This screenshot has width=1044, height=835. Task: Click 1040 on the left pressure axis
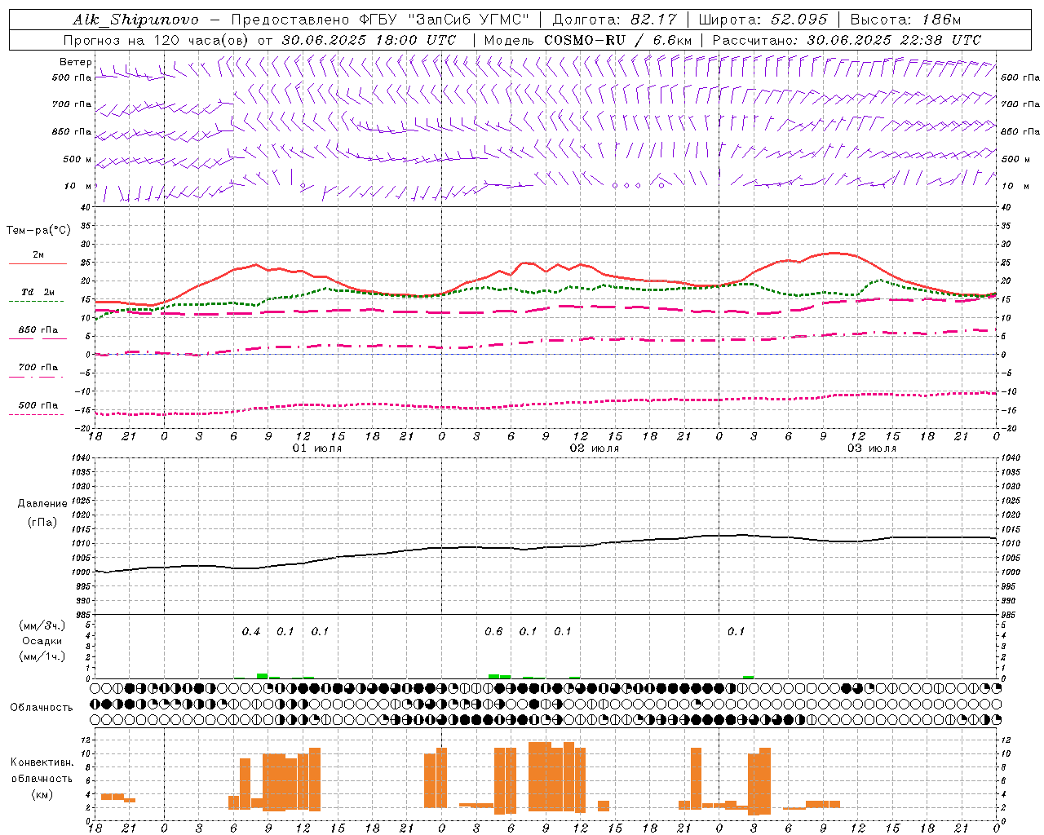pos(79,457)
